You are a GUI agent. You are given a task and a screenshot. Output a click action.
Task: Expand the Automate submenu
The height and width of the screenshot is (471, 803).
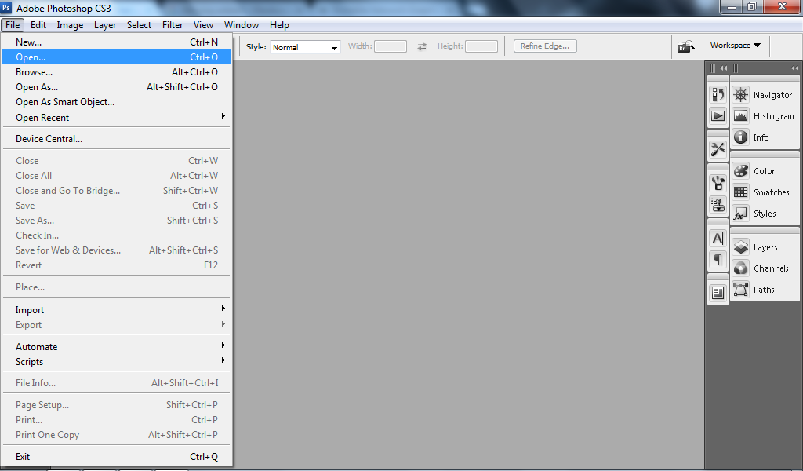coord(117,346)
